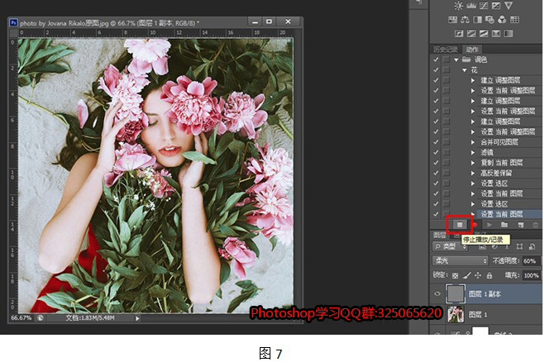The height and width of the screenshot is (362, 545).
Task: Toggle the checkmark for 高反差保留 step
Action: (436, 173)
